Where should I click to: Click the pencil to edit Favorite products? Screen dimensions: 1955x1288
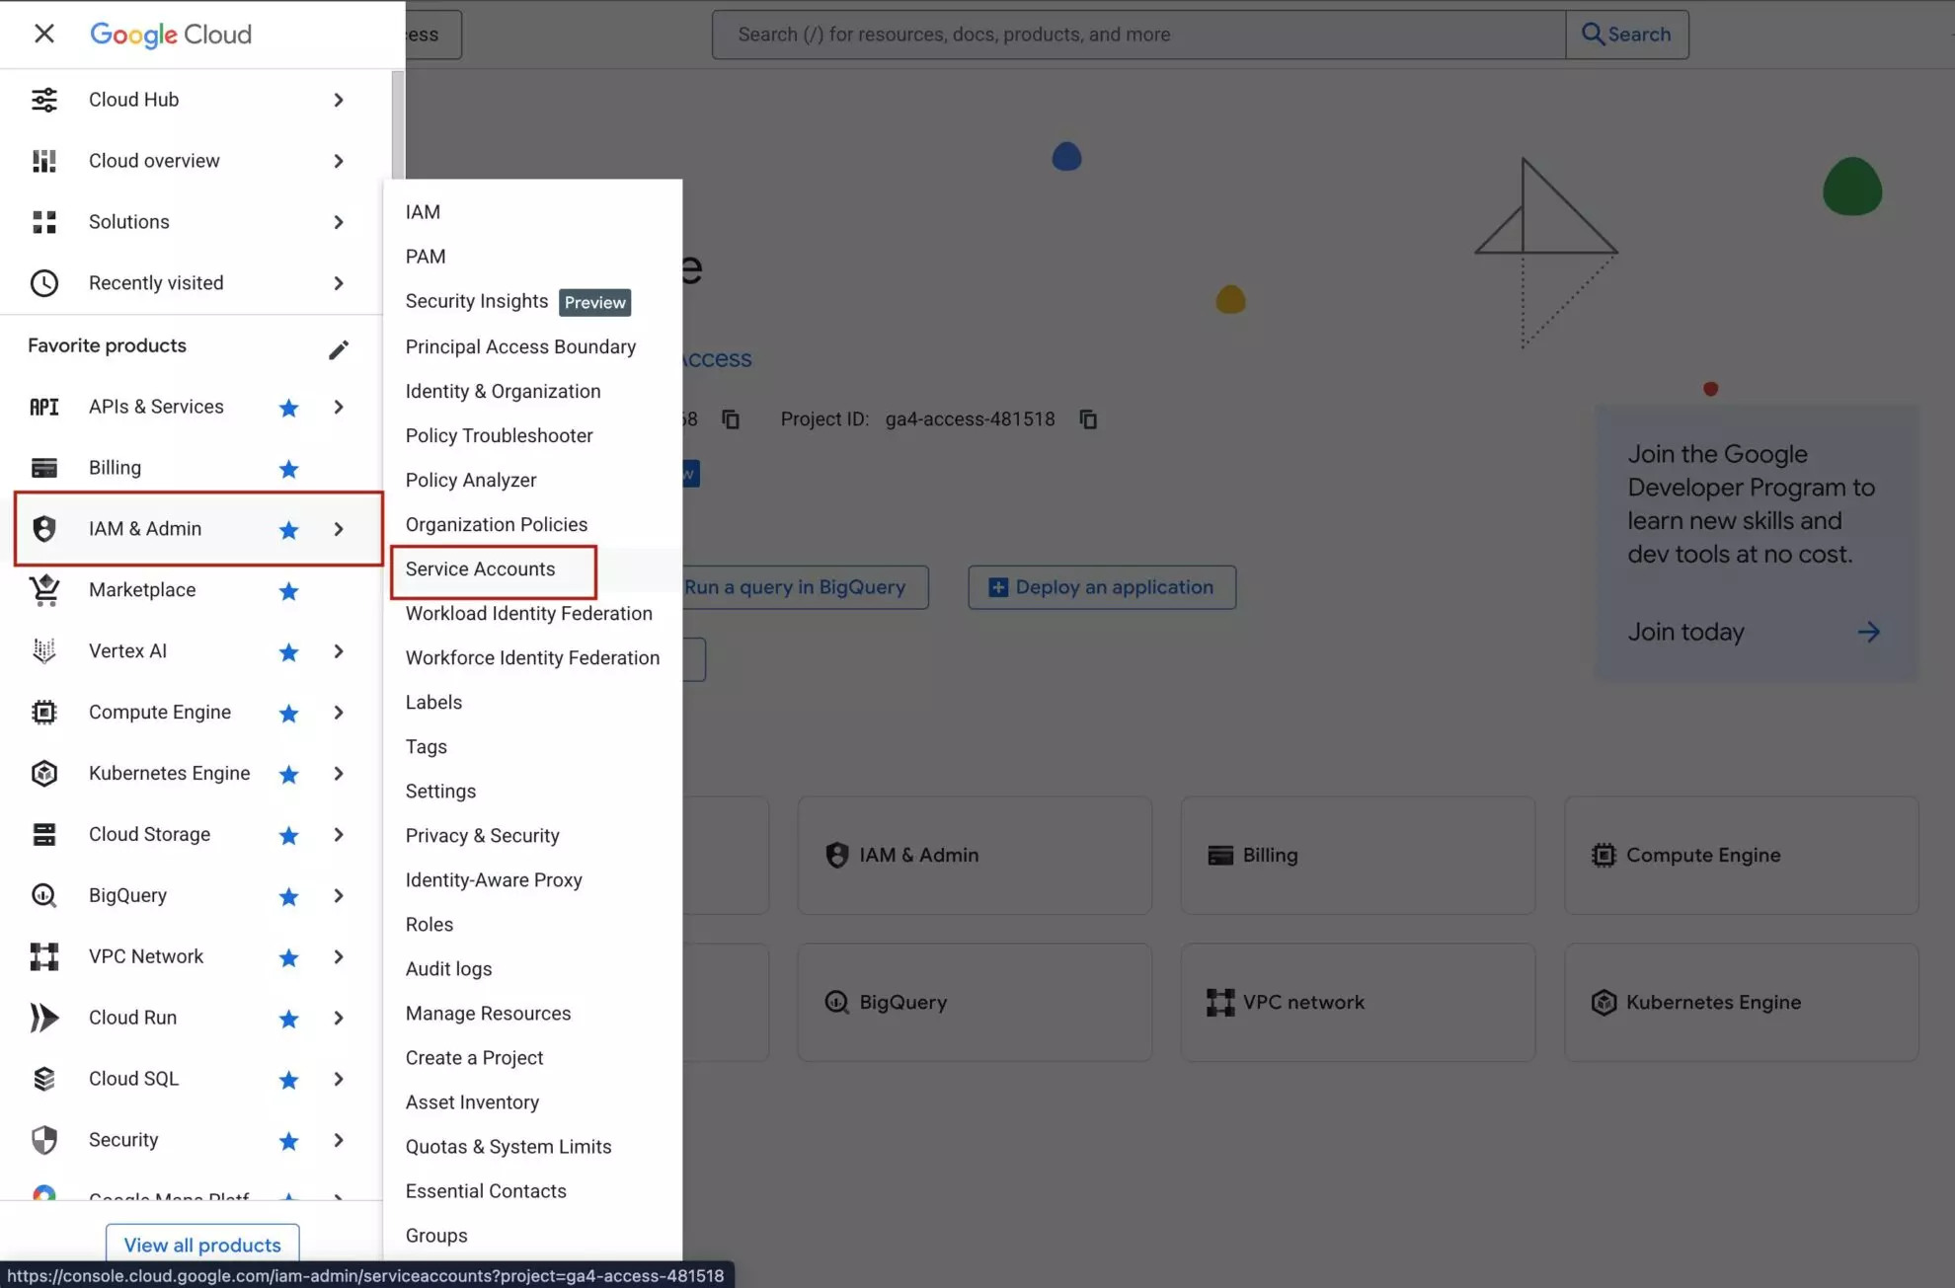[339, 349]
